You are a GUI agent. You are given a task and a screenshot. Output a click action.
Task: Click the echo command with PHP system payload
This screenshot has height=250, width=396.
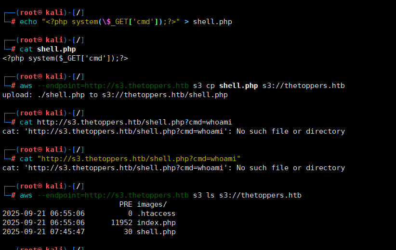126,22
